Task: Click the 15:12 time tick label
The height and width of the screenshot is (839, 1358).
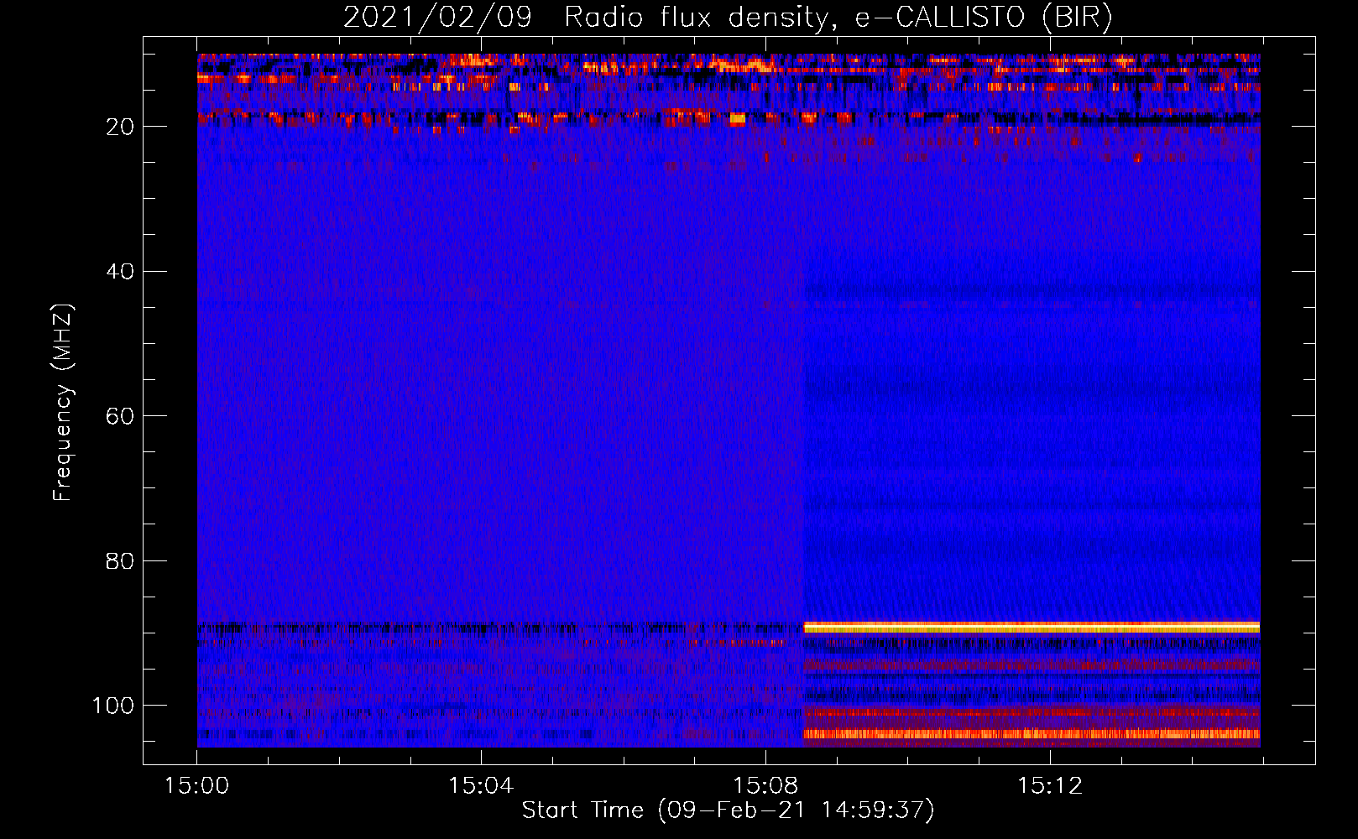Action: [1050, 785]
